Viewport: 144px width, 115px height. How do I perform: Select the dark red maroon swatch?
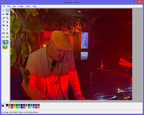click(12, 105)
